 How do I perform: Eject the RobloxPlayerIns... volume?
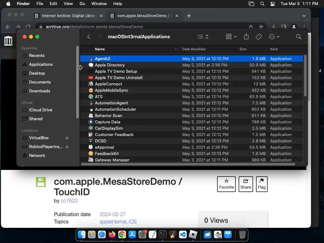pyautogui.click(x=67, y=147)
